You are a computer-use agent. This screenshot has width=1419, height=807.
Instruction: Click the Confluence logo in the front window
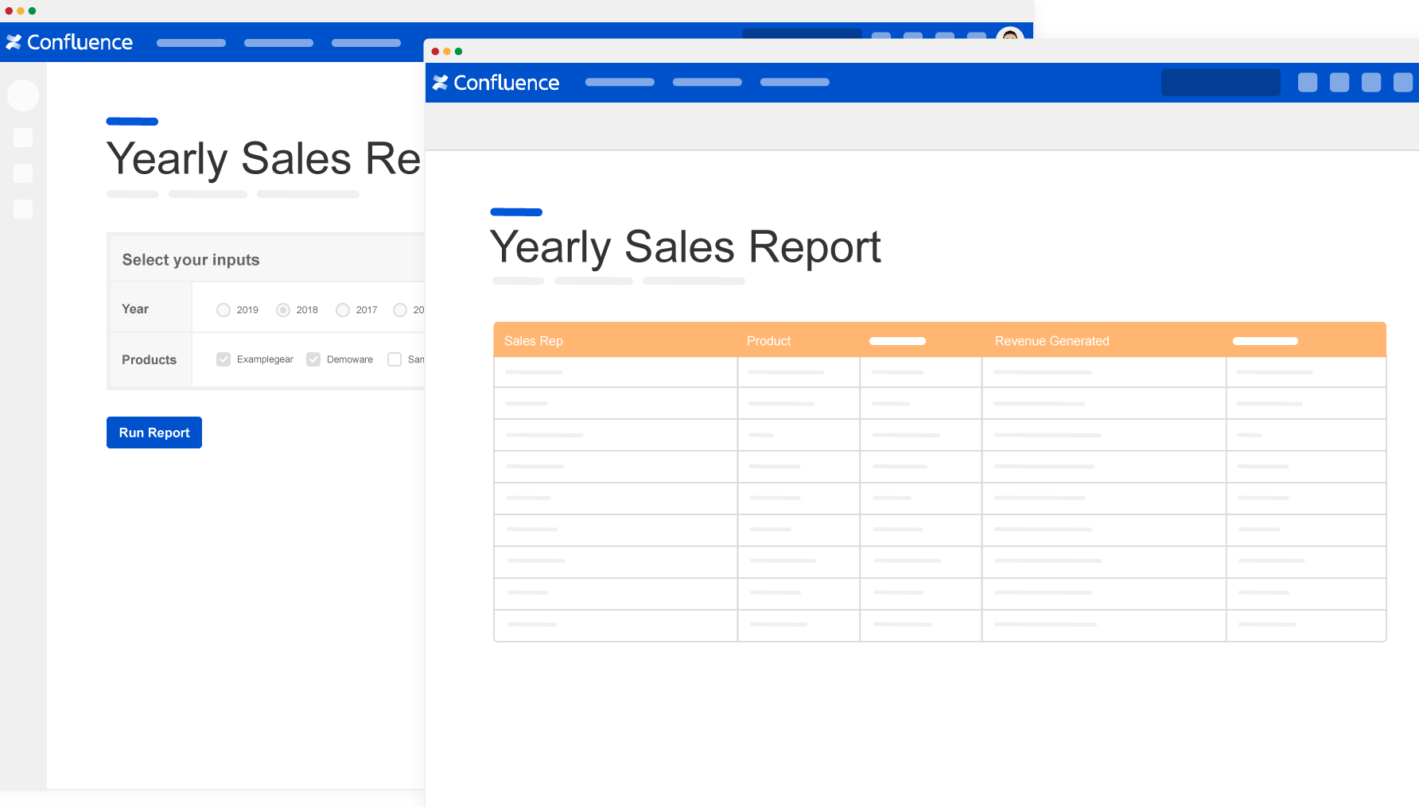pyautogui.click(x=496, y=83)
